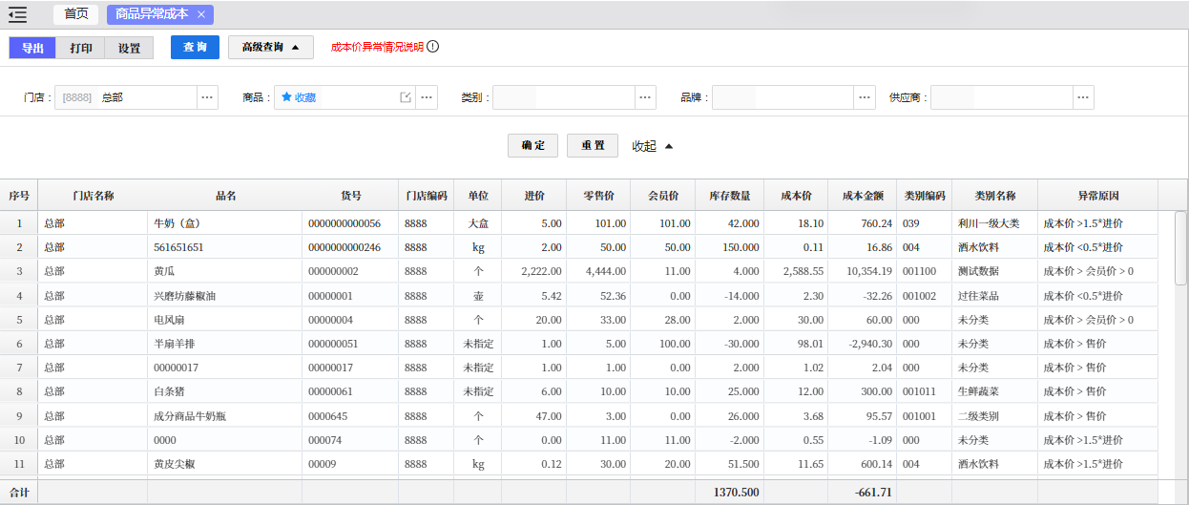Click the 类别 input field
The image size is (1189, 505).
(x=564, y=97)
